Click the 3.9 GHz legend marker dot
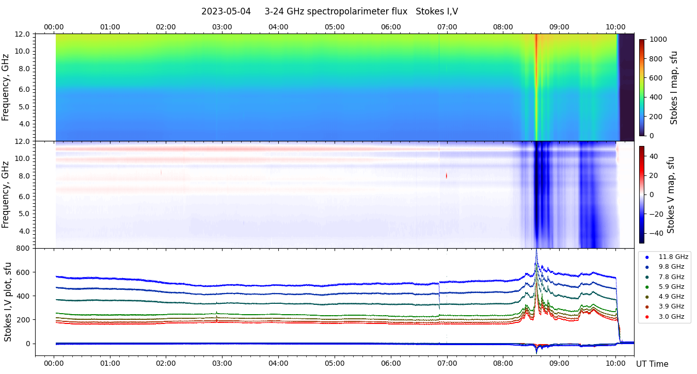Viewport: 697px width, 374px height. [647, 306]
